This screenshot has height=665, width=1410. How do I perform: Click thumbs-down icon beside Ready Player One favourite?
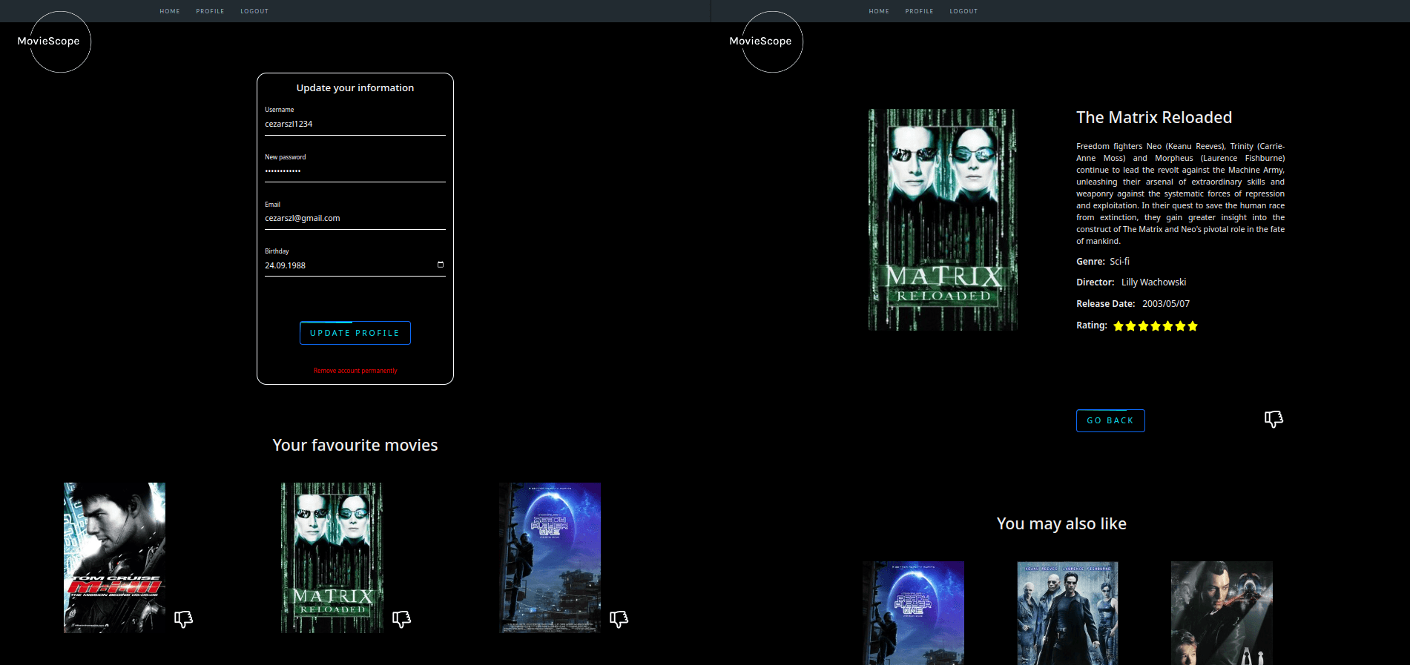coord(619,618)
